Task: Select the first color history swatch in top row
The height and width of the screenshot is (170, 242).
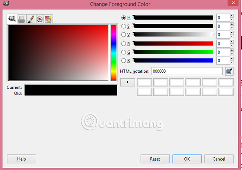Action: [144, 82]
